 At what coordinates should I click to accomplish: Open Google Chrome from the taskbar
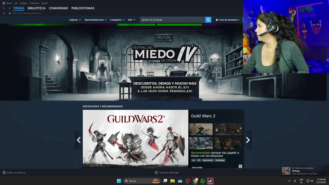pyautogui.click(x=195, y=181)
